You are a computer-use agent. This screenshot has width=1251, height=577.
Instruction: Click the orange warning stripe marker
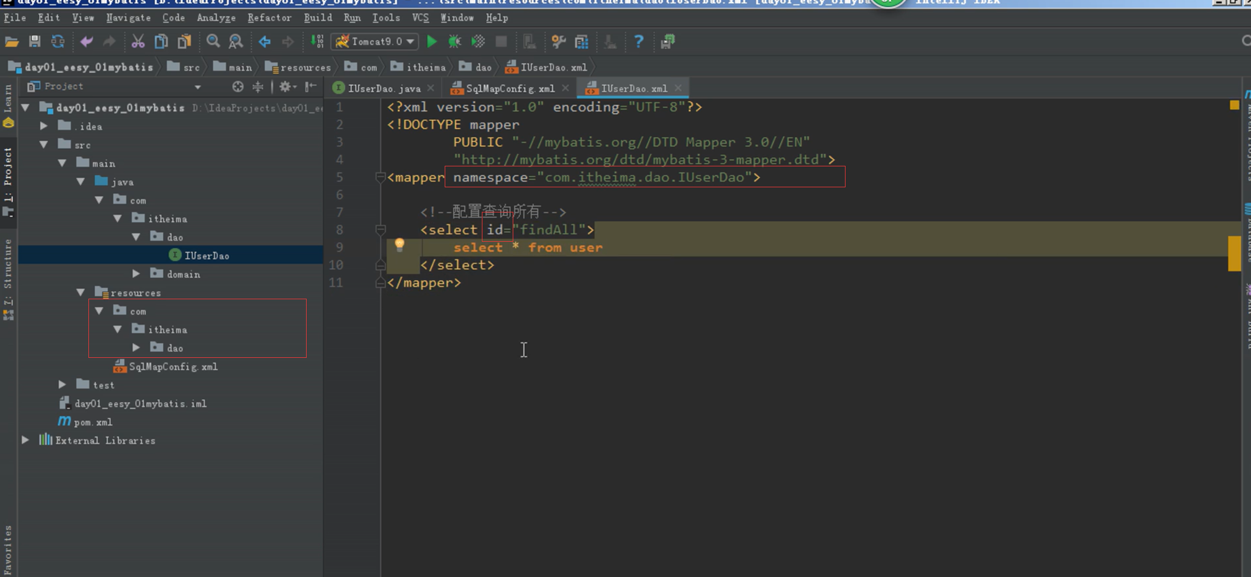tap(1234, 254)
